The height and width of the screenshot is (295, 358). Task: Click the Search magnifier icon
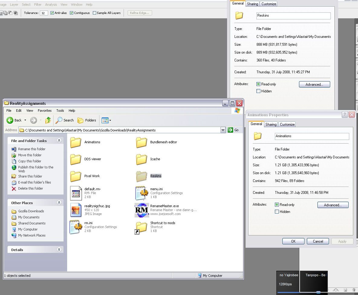point(59,120)
